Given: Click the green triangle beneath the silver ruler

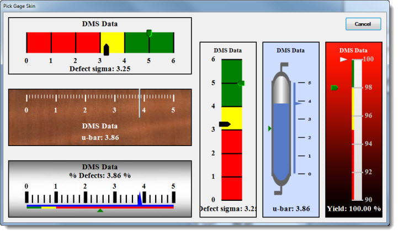Looking at the screenshot, I should pyautogui.click(x=99, y=210).
